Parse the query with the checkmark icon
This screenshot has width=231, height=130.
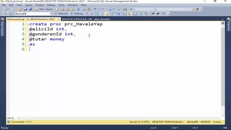click(92, 14)
